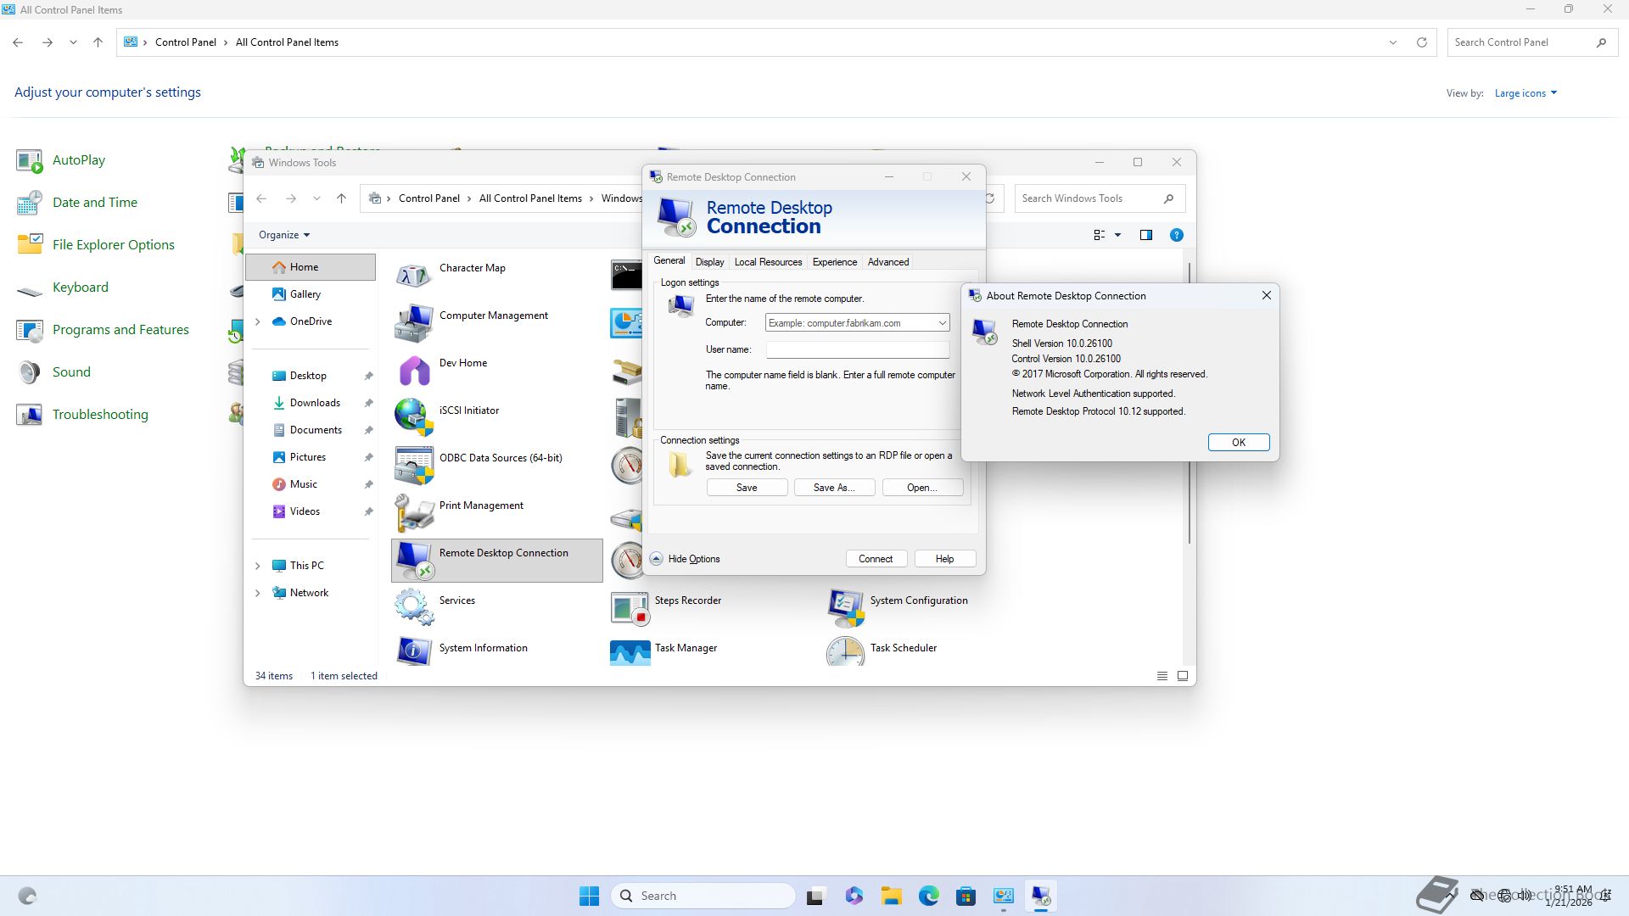Toggle the preview pane in Windows Tools
The image size is (1629, 916).
(x=1145, y=235)
